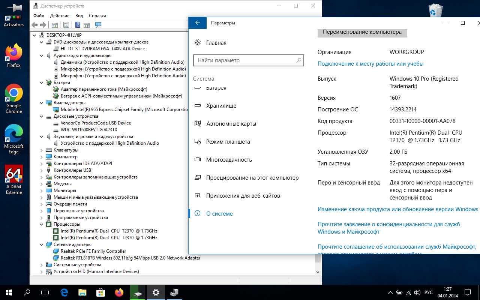Screen dimensions: 480x300
Task: Open Изменение ключа продукта link
Action: click(x=398, y=209)
